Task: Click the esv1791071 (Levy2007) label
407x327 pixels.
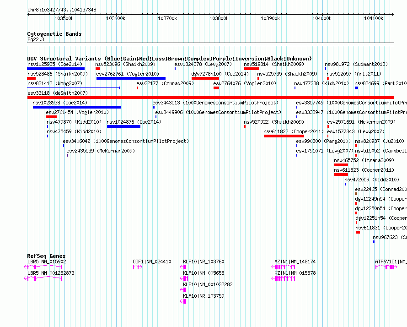Action: [325, 151]
